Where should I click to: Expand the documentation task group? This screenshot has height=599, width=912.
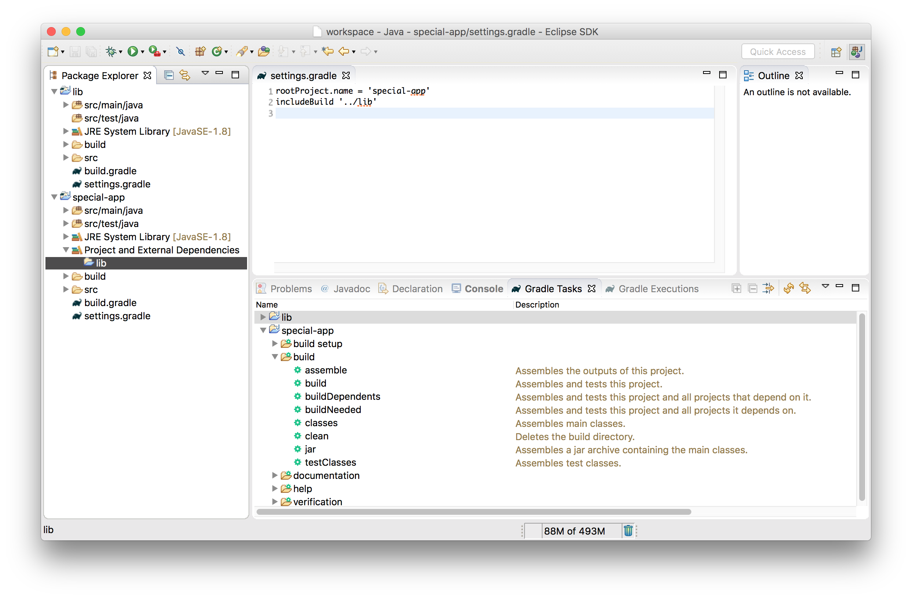[275, 475]
